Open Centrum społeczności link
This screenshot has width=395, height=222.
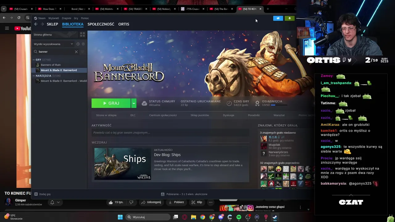coord(163,115)
